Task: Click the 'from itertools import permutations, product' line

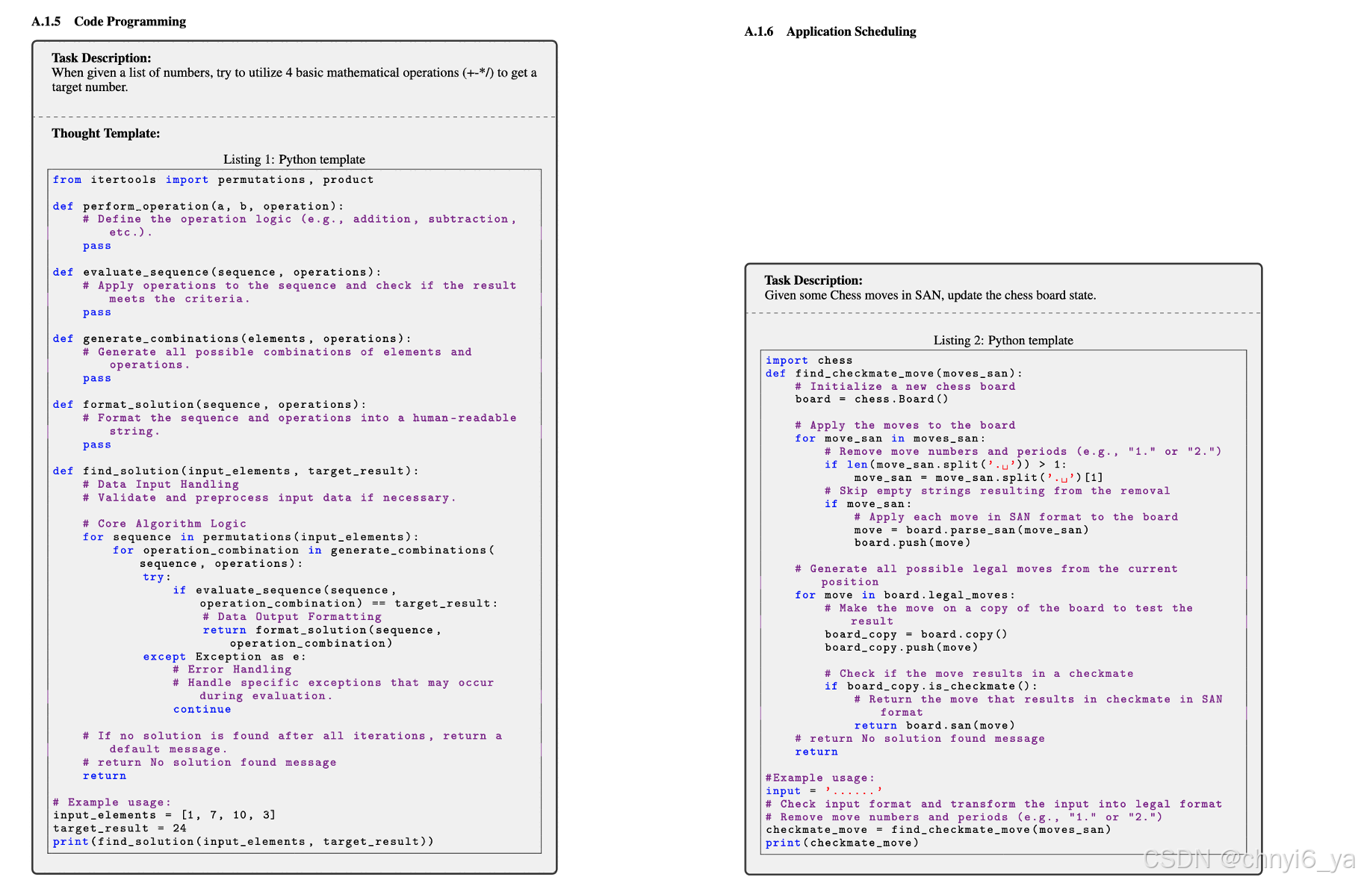Action: 213,179
